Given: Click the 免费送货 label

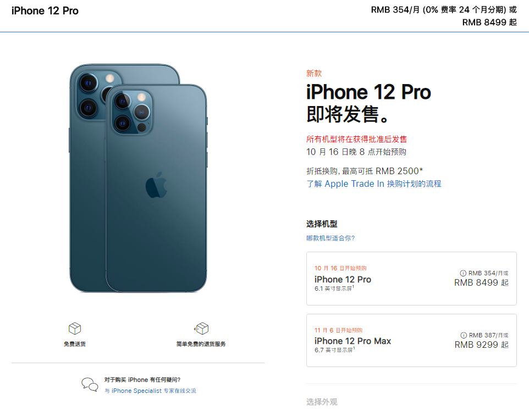Looking at the screenshot, I should pos(75,344).
